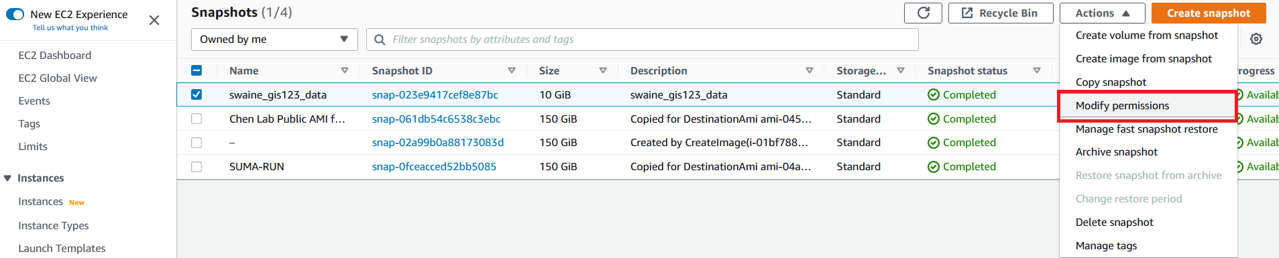Select Modify permissions menu item
Viewport: 1279px width, 258px height.
coord(1148,106)
